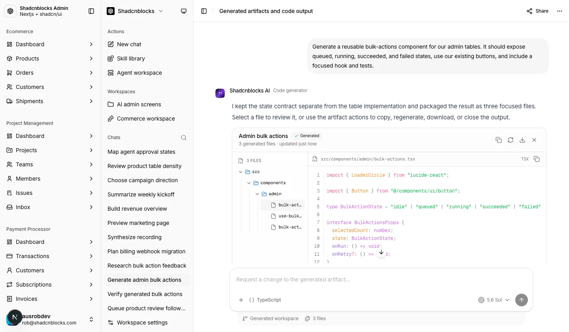Open the Commerce workspace

pos(147,119)
